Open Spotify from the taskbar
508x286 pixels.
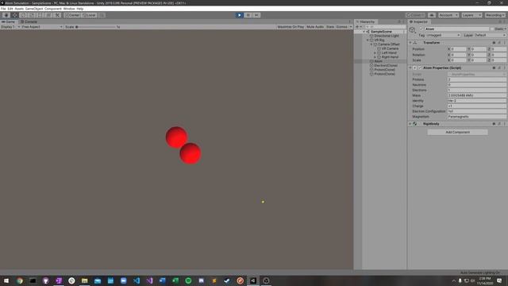pos(188,280)
